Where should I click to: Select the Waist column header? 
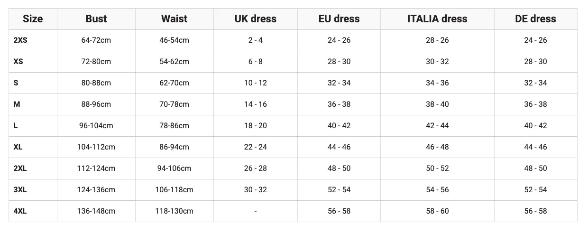(175, 19)
